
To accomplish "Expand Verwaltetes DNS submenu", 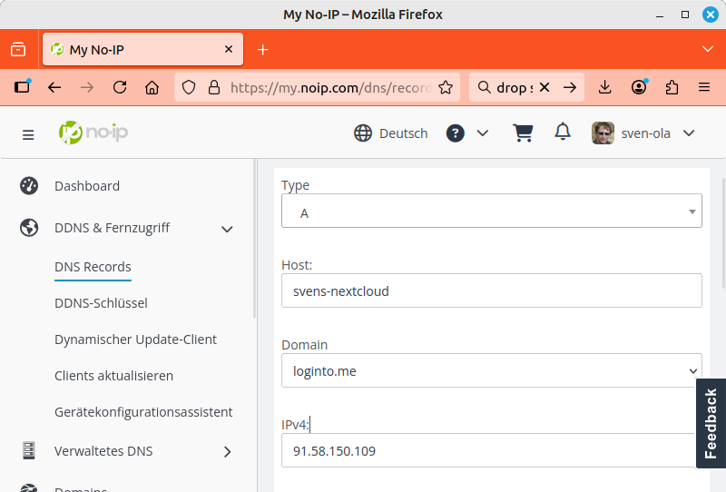I will tap(227, 451).
